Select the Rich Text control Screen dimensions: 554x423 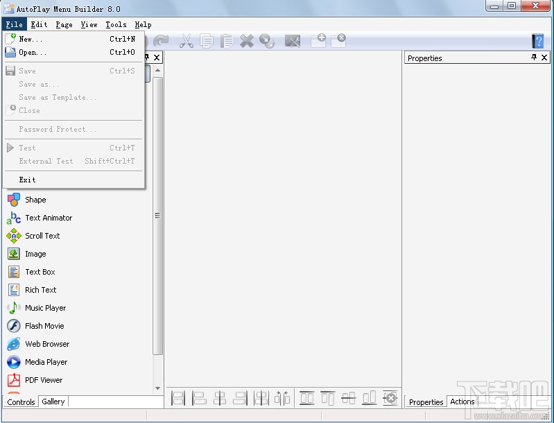tap(32, 290)
